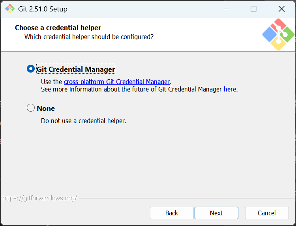Viewport: 296px width, 226px height.
Task: Select the Git Credential Manager radio button
Action: 31,69
